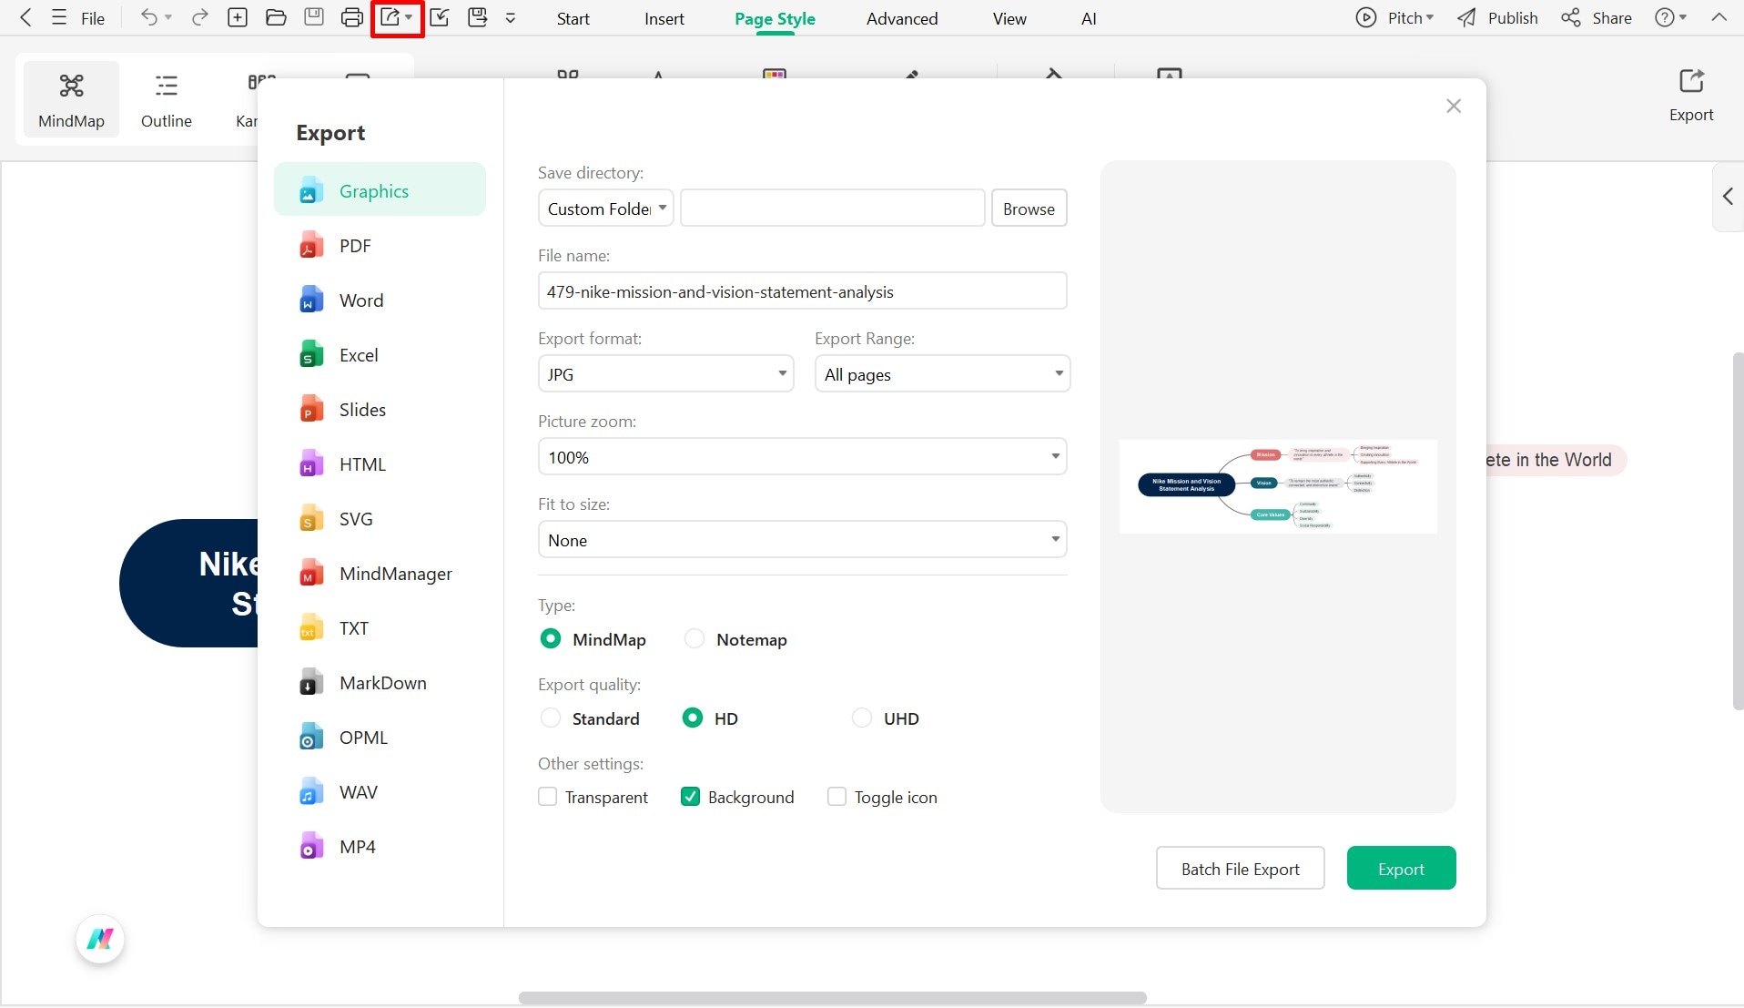Select OPML export category

pos(380,738)
